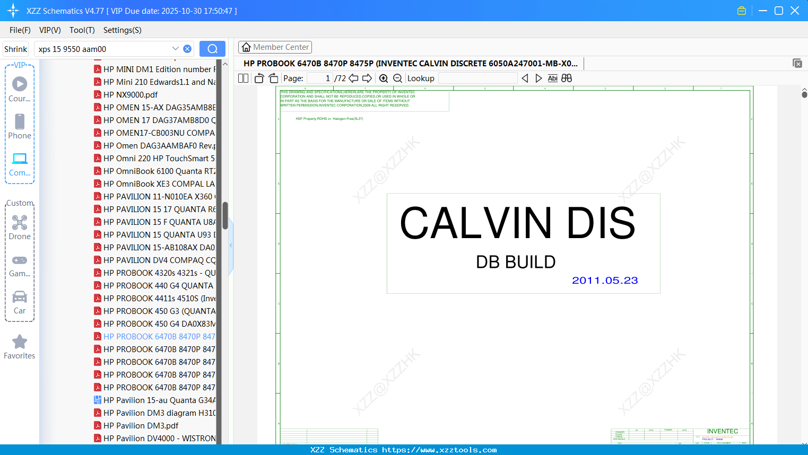Image resolution: width=808 pixels, height=455 pixels.
Task: Open Favorites star icon
Action: pyautogui.click(x=20, y=347)
